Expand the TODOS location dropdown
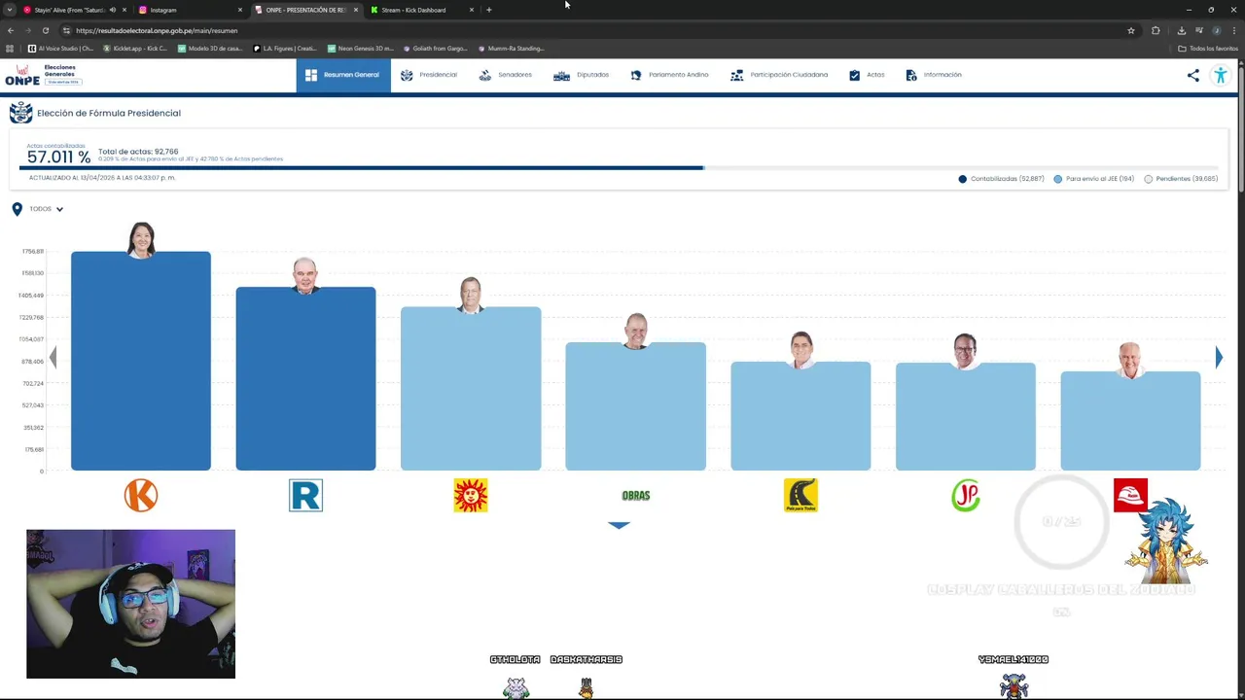The image size is (1245, 700). (x=47, y=209)
